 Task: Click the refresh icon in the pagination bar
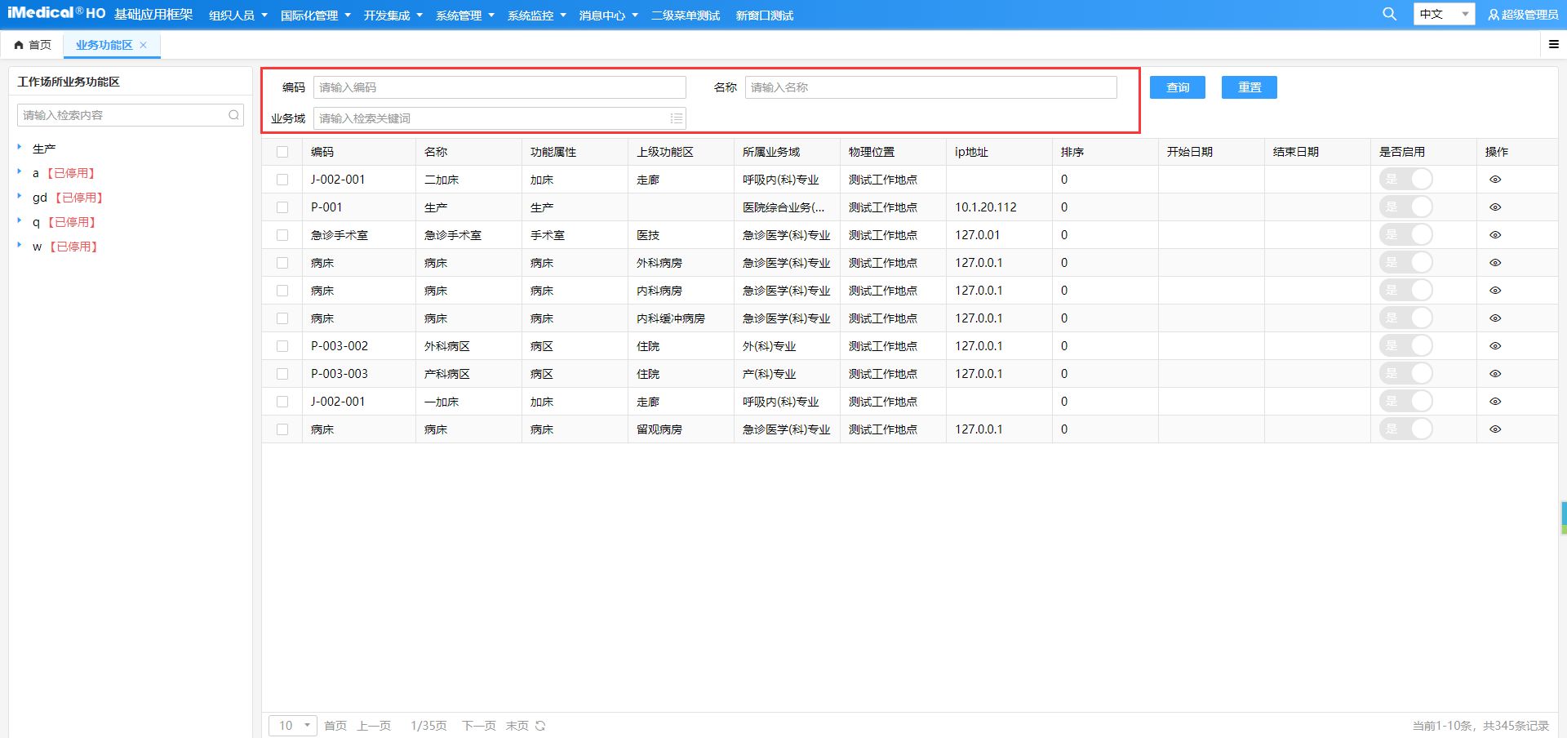click(x=540, y=725)
